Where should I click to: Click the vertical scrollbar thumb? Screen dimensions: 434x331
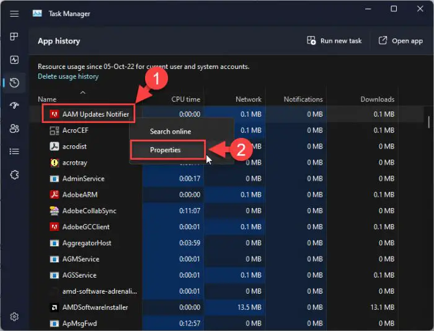coord(428,122)
